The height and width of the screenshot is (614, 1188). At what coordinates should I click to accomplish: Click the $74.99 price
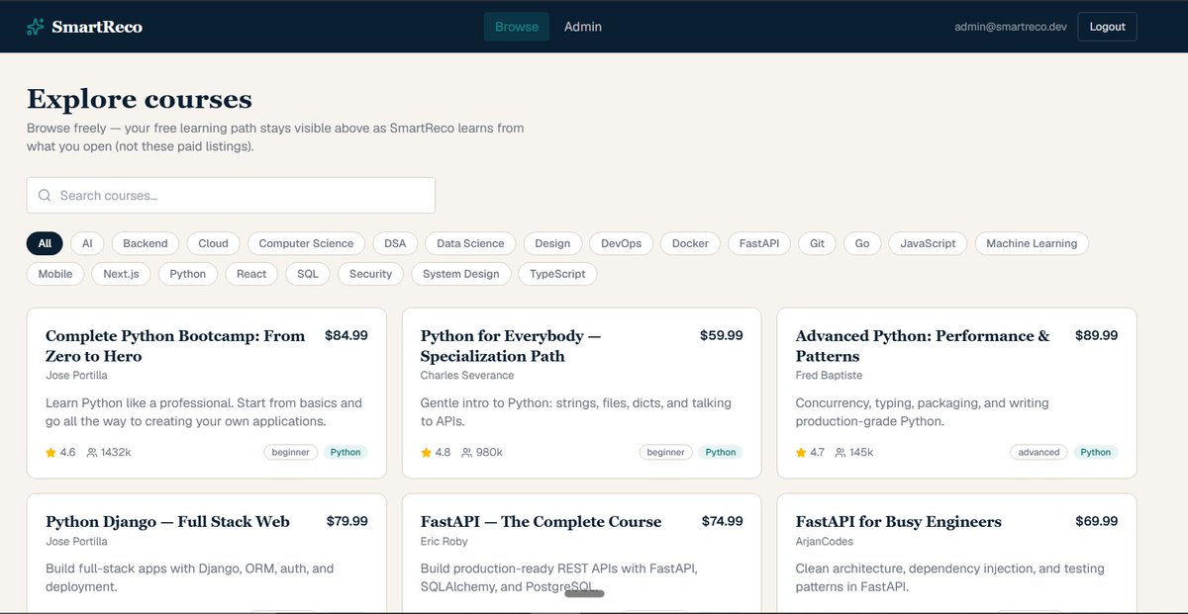[722, 521]
